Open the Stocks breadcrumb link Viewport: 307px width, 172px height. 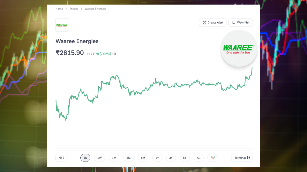(x=74, y=9)
